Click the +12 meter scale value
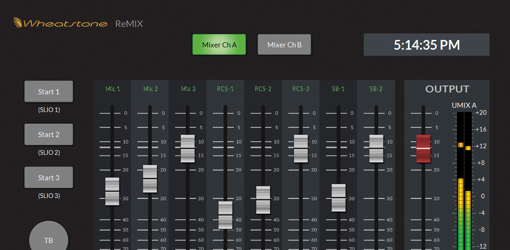The image size is (510, 250). [481, 146]
